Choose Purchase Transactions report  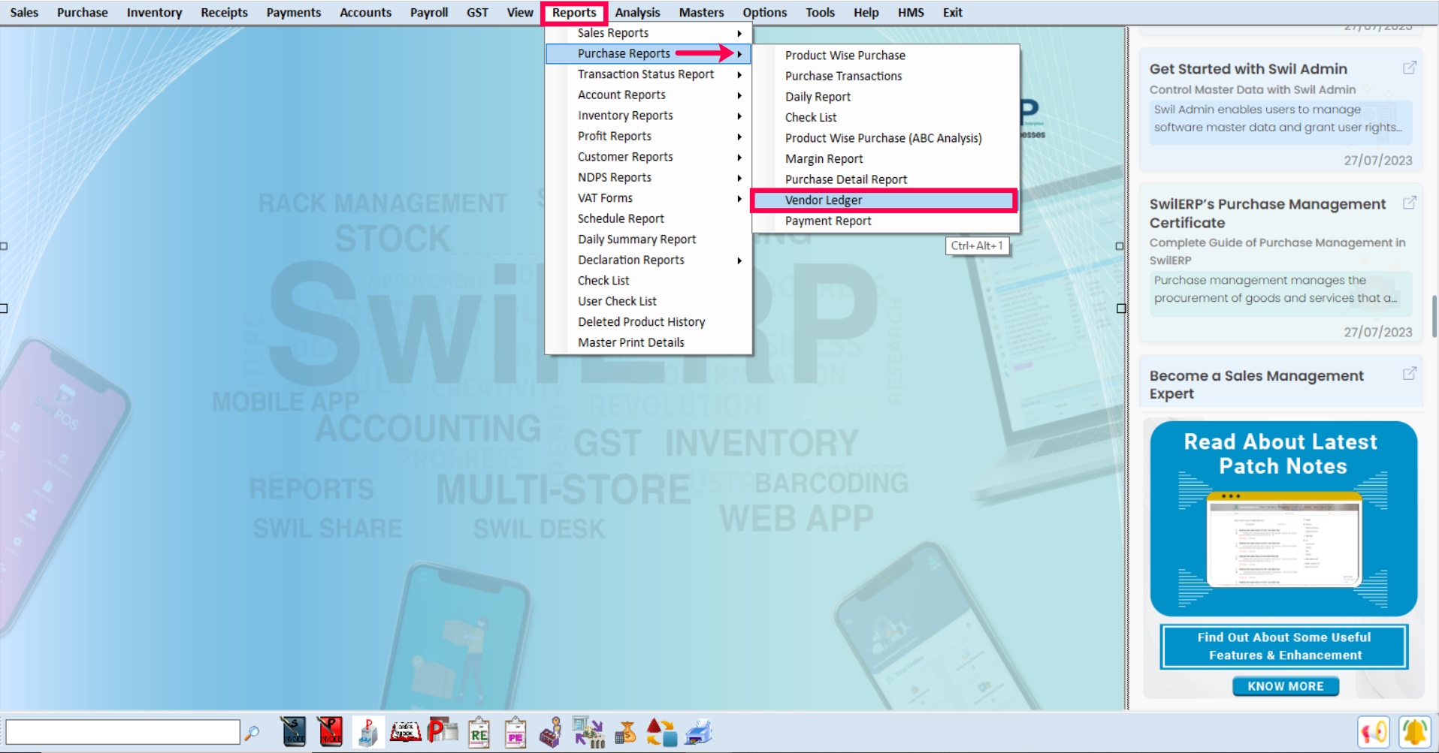click(884, 76)
